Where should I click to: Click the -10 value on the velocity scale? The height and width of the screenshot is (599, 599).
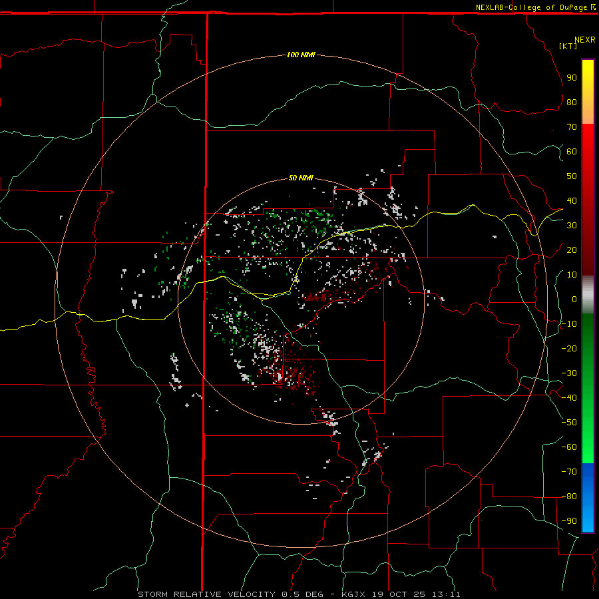coord(569,324)
